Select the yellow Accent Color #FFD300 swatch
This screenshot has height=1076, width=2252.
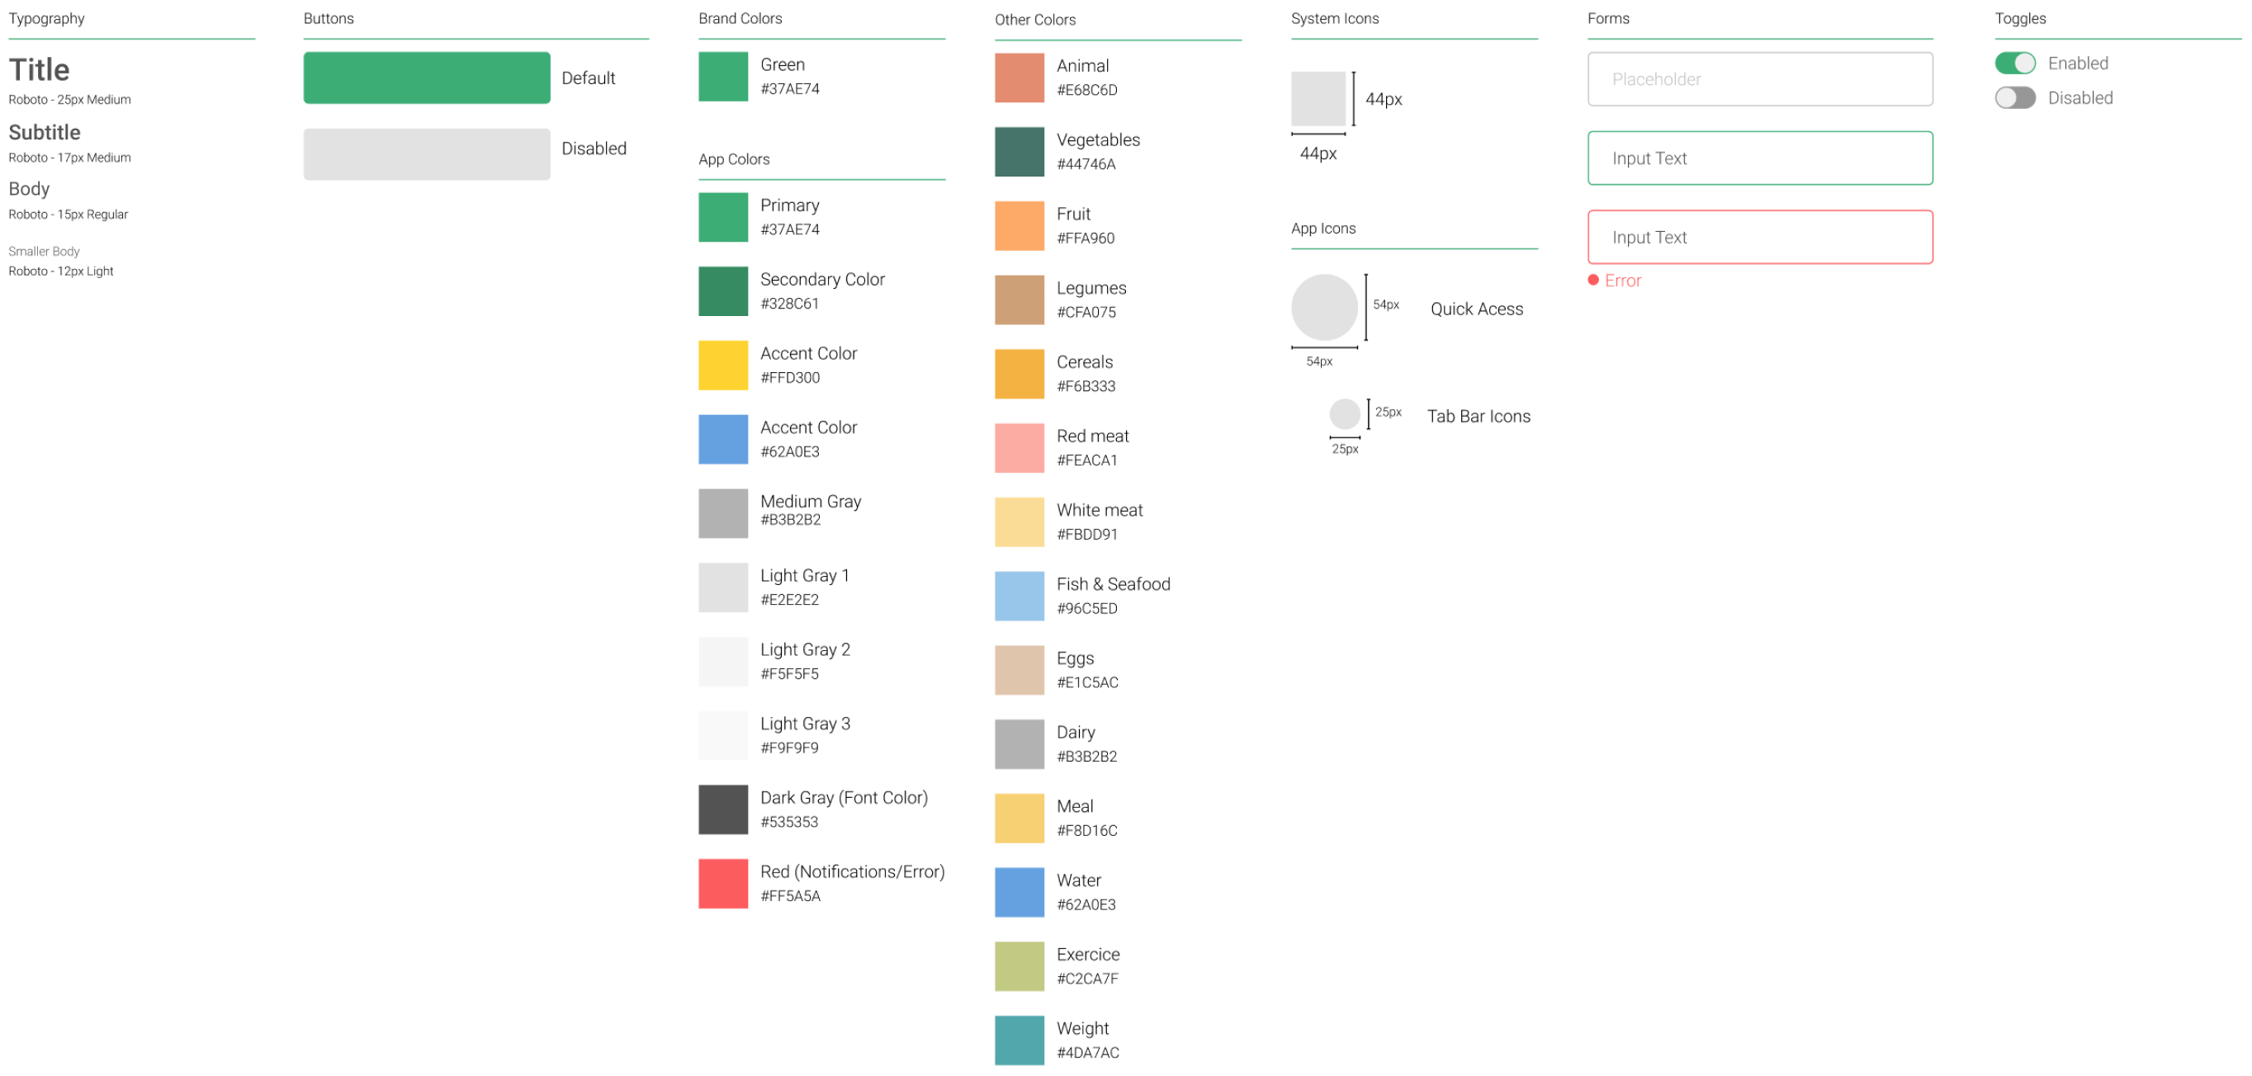pyautogui.click(x=722, y=365)
